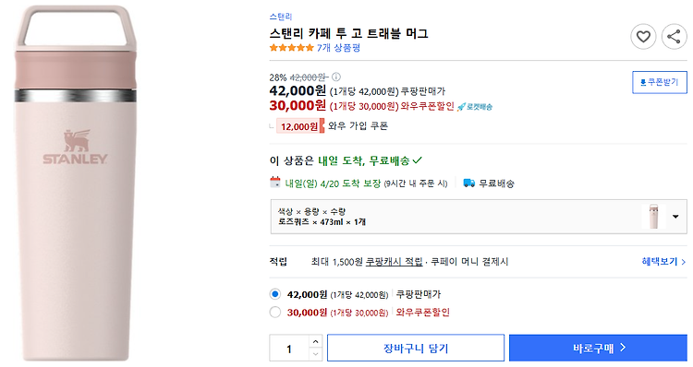Open the 혜택보기 benefits chevron link
693x367 pixels.
pyautogui.click(x=663, y=262)
